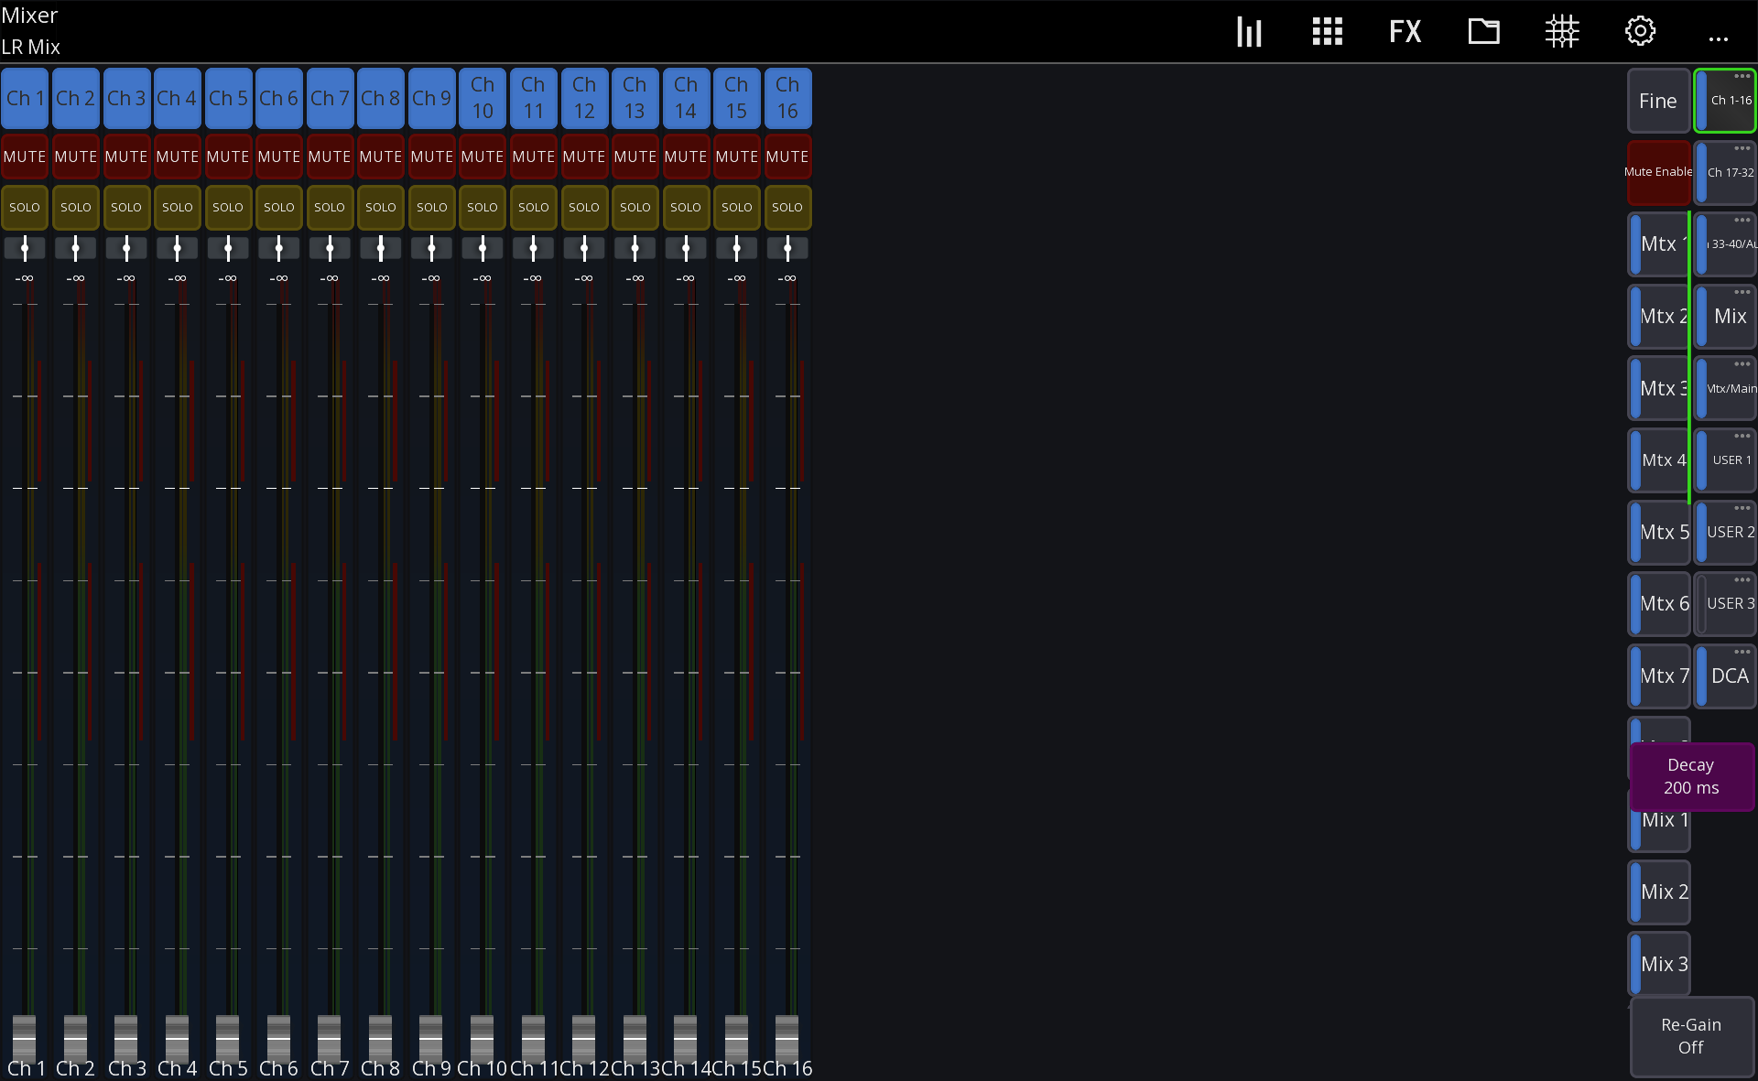The height and width of the screenshot is (1081, 1758).
Task: Select the Mtx 2 send bus
Action: click(x=1658, y=317)
